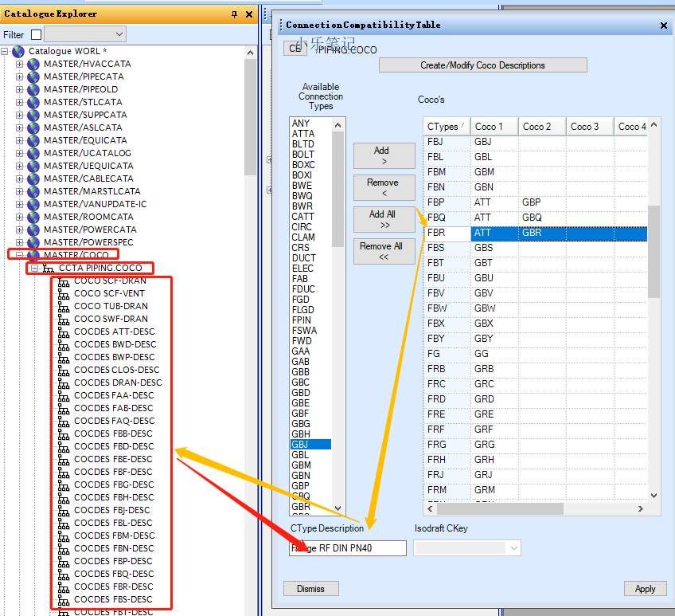Click the globe icon for MASTER/CABLECATA
The width and height of the screenshot is (675, 616).
coord(33,179)
